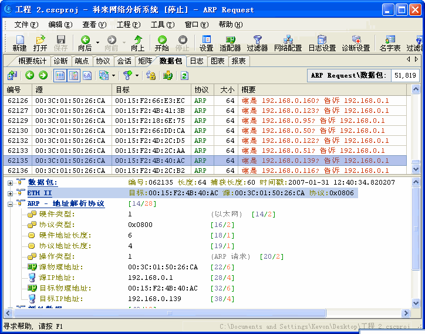This screenshot has height=334, width=425.
Task: Click the green previous packet arrow
Action: click(x=29, y=75)
